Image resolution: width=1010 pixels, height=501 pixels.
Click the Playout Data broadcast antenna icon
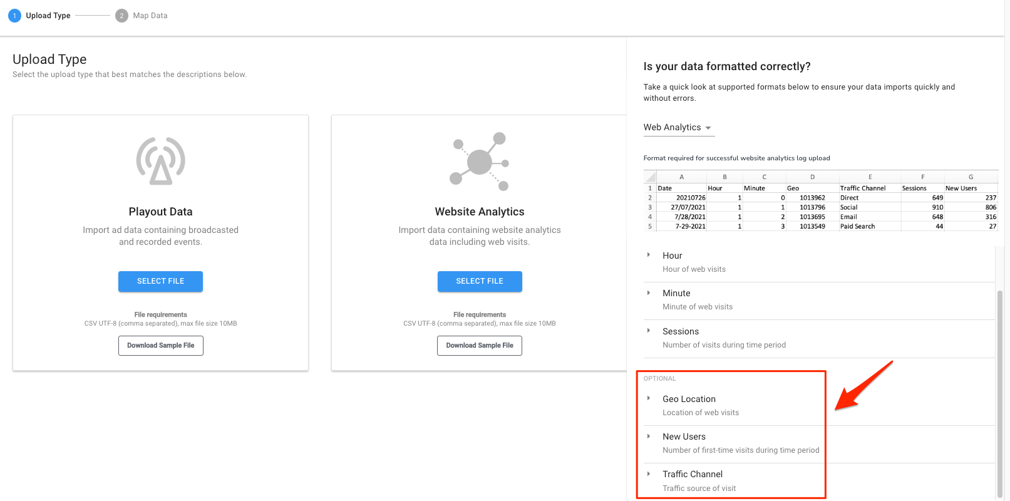(x=161, y=161)
